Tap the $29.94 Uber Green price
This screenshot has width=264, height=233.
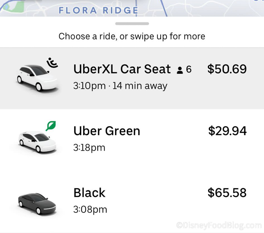(227, 131)
